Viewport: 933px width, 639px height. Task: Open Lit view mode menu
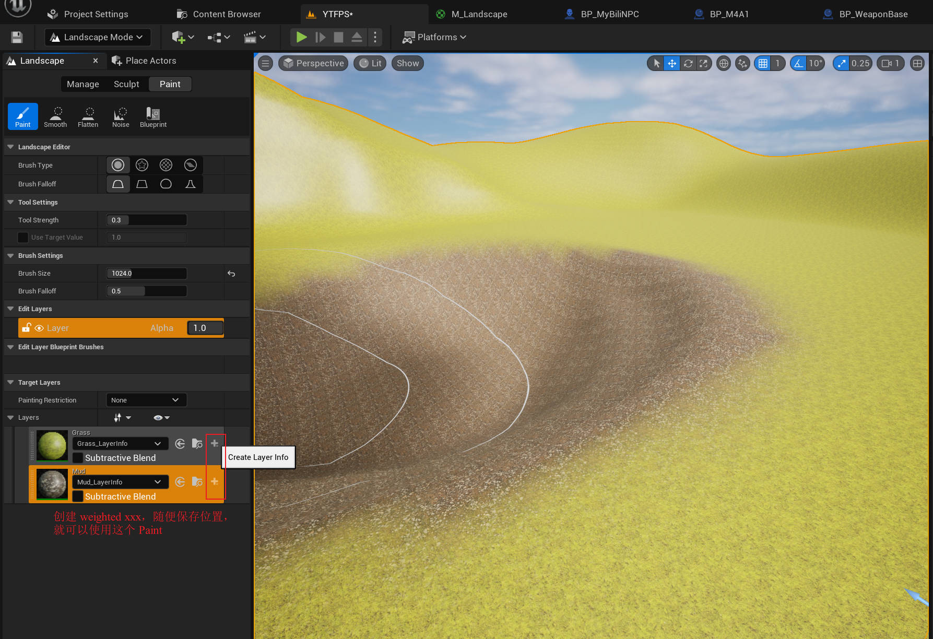coord(370,63)
